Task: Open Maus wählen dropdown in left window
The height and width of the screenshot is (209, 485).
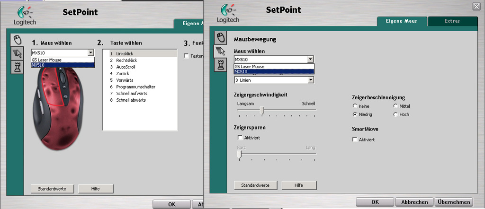Action: (x=90, y=53)
